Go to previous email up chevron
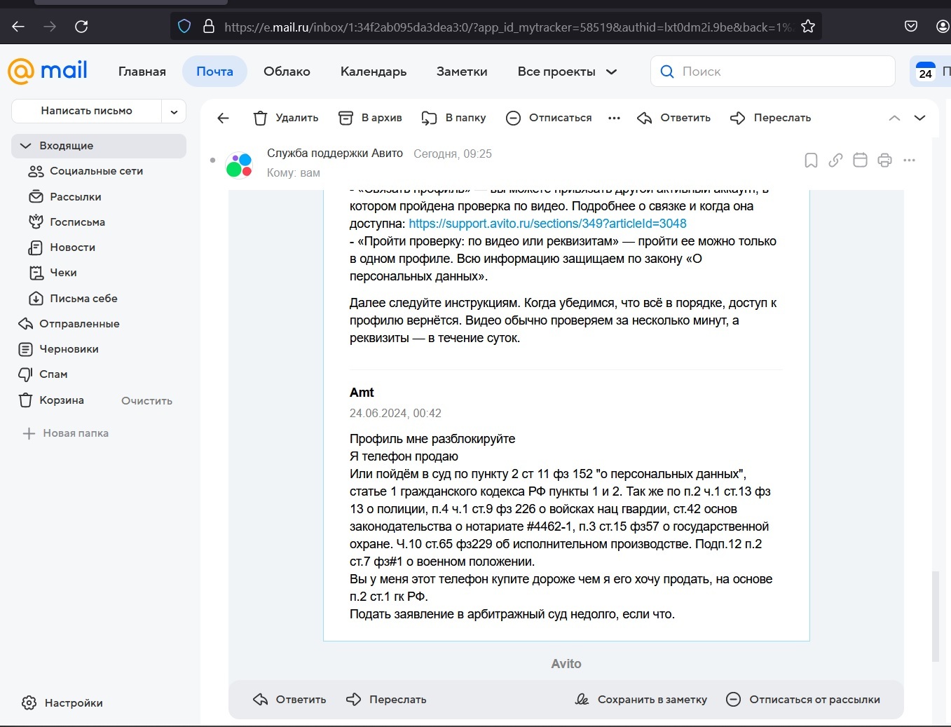Screen dimensions: 951x727 pos(894,118)
